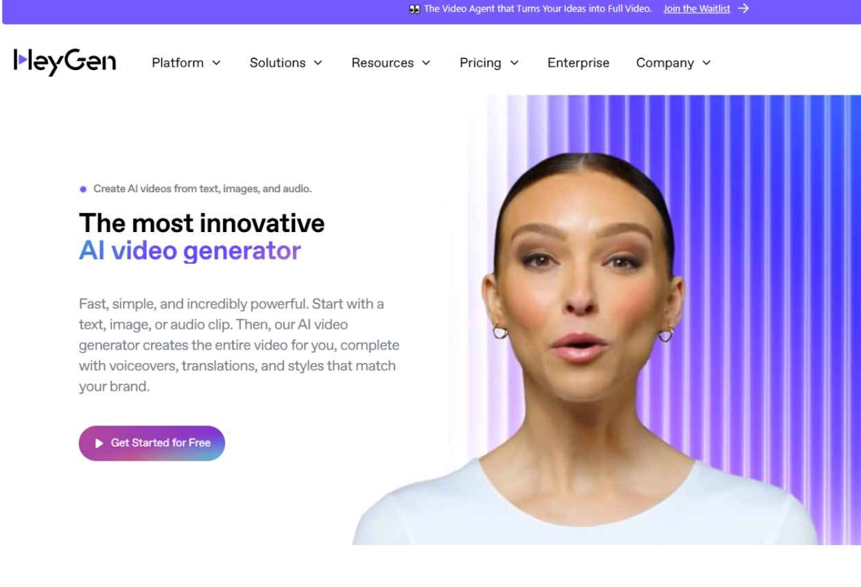Viewport: 861px width, 587px height.
Task: Click the eyes emoji in the announcement banner
Action: [x=414, y=9]
